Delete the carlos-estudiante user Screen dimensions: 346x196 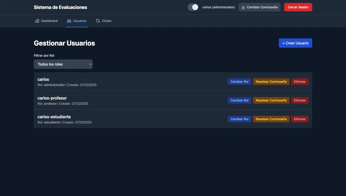(300, 118)
